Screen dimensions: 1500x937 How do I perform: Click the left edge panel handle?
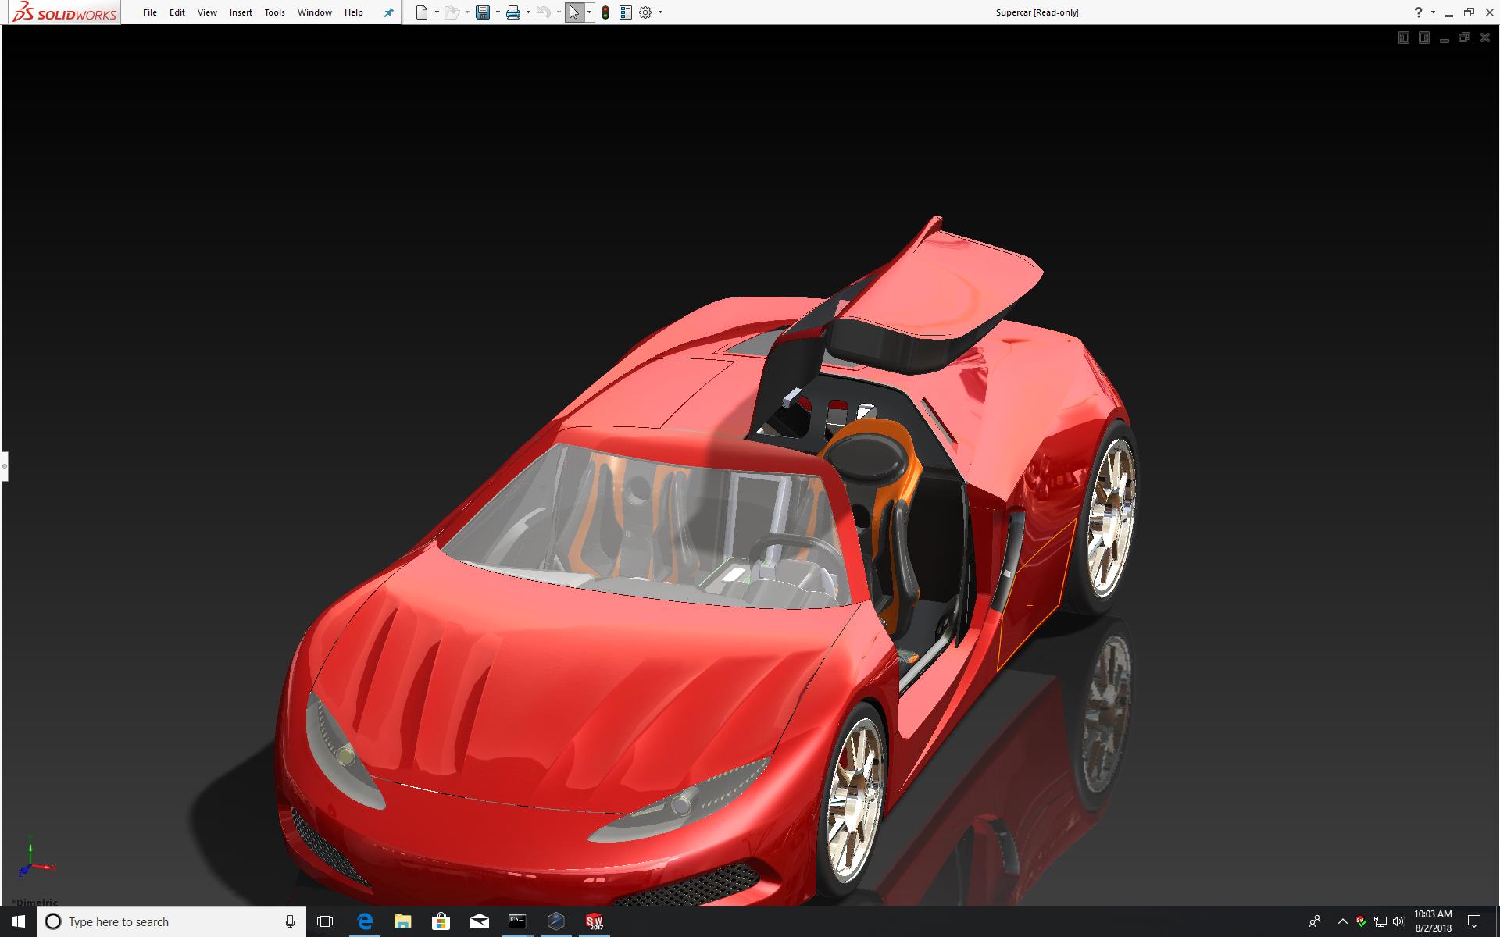coord(4,466)
